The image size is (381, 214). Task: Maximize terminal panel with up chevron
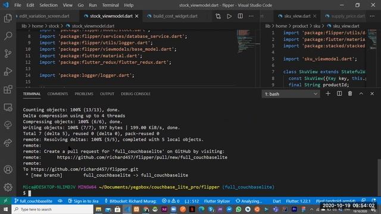pyautogui.click(x=361, y=94)
